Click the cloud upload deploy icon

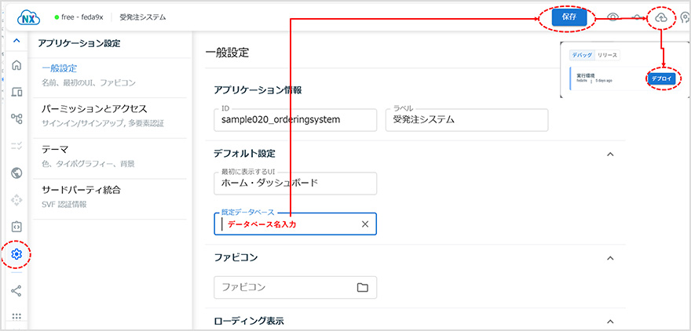click(660, 17)
